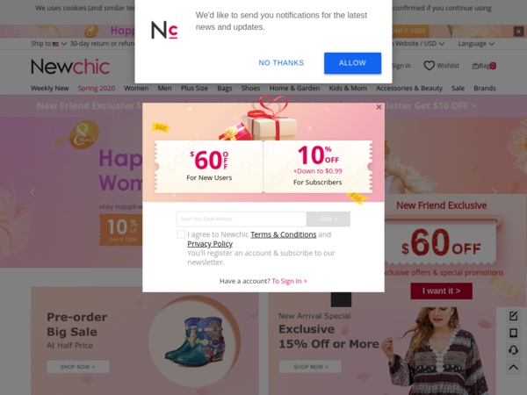The height and width of the screenshot is (395, 527).
Task: Expand the Ship to country dropdown
Action: click(x=49, y=44)
